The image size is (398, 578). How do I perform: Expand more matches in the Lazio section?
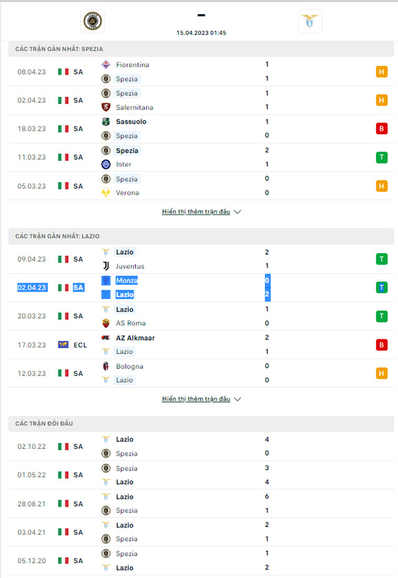pyautogui.click(x=197, y=399)
